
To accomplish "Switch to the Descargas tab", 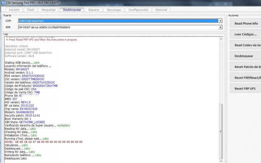I will pos(114,10).
